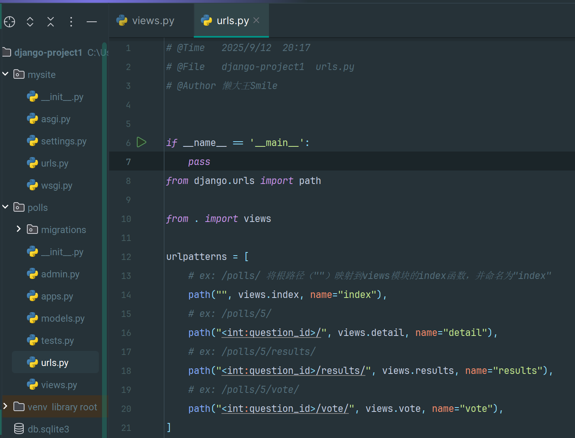The image size is (575, 438).
Task: Open admin.py from the project tree
Action: click(60, 274)
